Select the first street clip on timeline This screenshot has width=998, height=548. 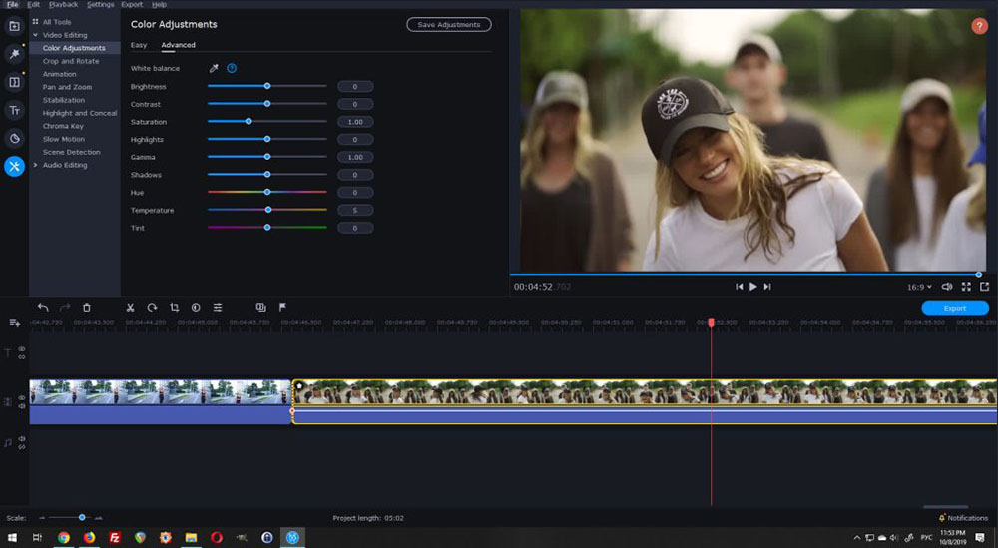pos(161,401)
